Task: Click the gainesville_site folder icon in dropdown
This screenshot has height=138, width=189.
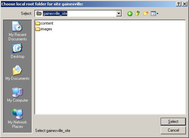Action: 39,13
